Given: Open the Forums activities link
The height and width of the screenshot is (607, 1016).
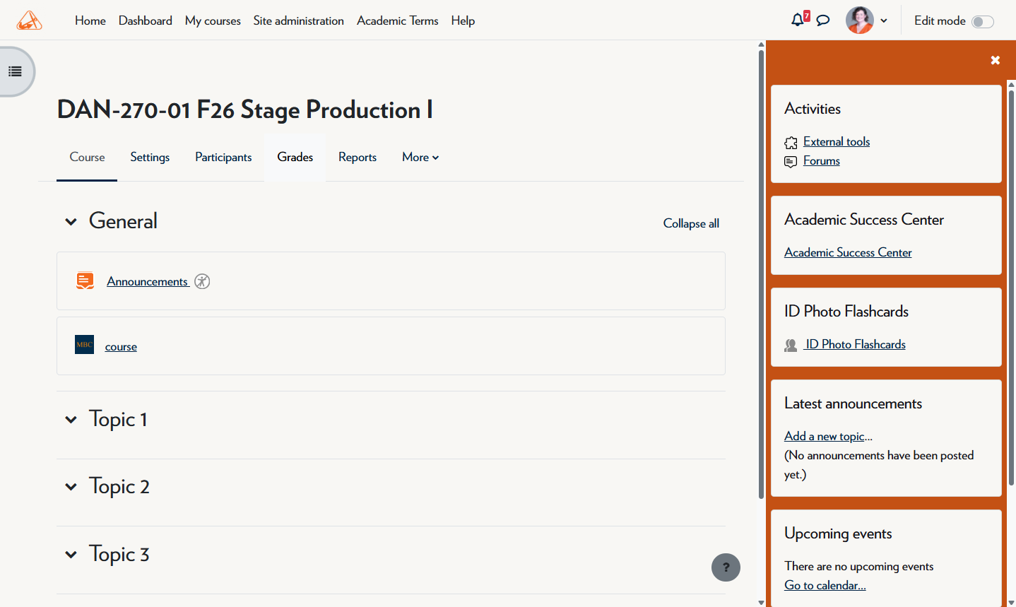Looking at the screenshot, I should (822, 160).
